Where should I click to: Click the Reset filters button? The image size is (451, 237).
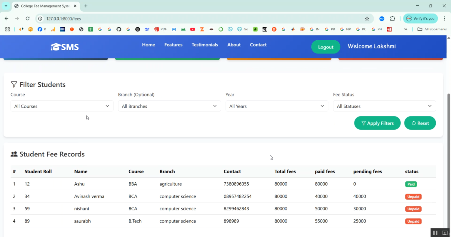coord(420,123)
